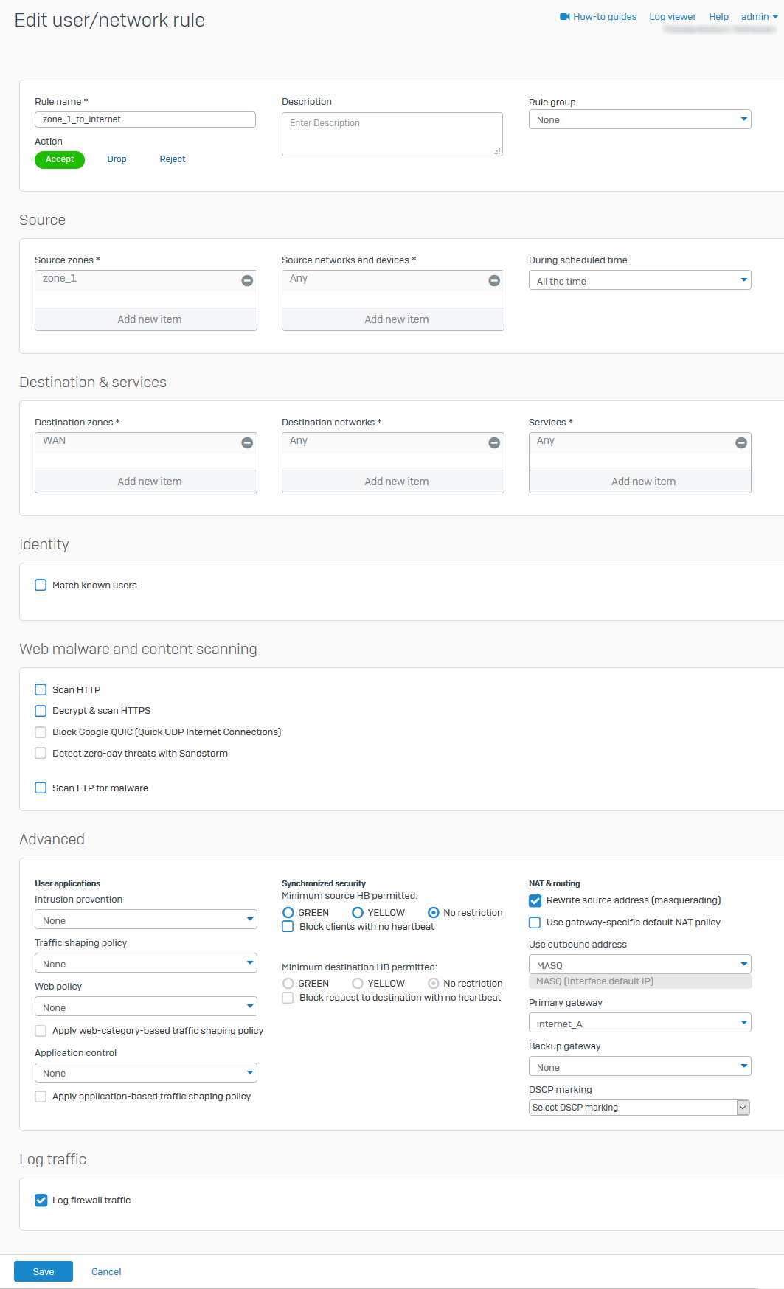Remove Any from Source networks and devices
Image resolution: width=784 pixels, height=1289 pixels.
[x=494, y=281]
